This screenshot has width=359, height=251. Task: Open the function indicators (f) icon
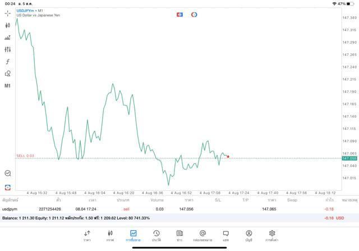[8, 62]
